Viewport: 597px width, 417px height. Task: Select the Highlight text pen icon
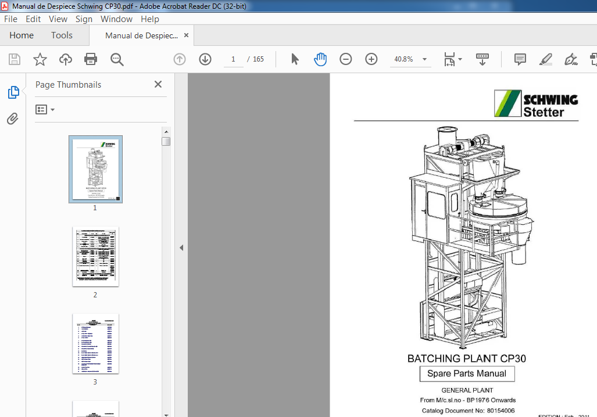(546, 59)
